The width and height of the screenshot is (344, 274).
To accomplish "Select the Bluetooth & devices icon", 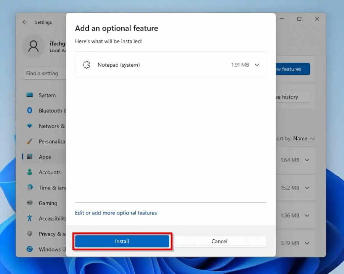I will (x=30, y=110).
